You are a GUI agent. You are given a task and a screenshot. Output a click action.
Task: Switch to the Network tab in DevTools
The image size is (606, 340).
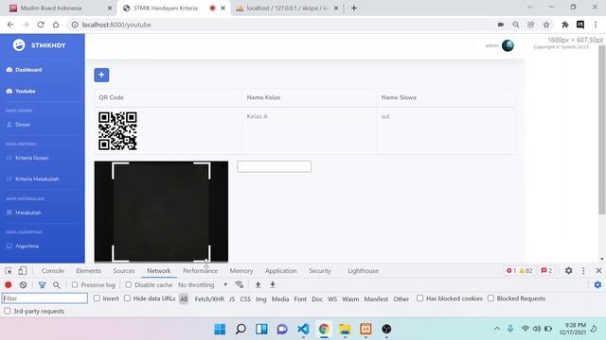tap(158, 271)
